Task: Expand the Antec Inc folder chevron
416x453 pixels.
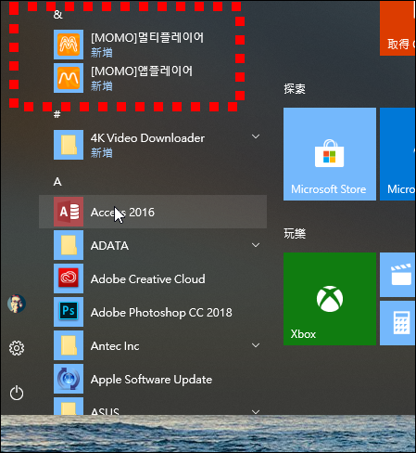Action: (x=256, y=345)
